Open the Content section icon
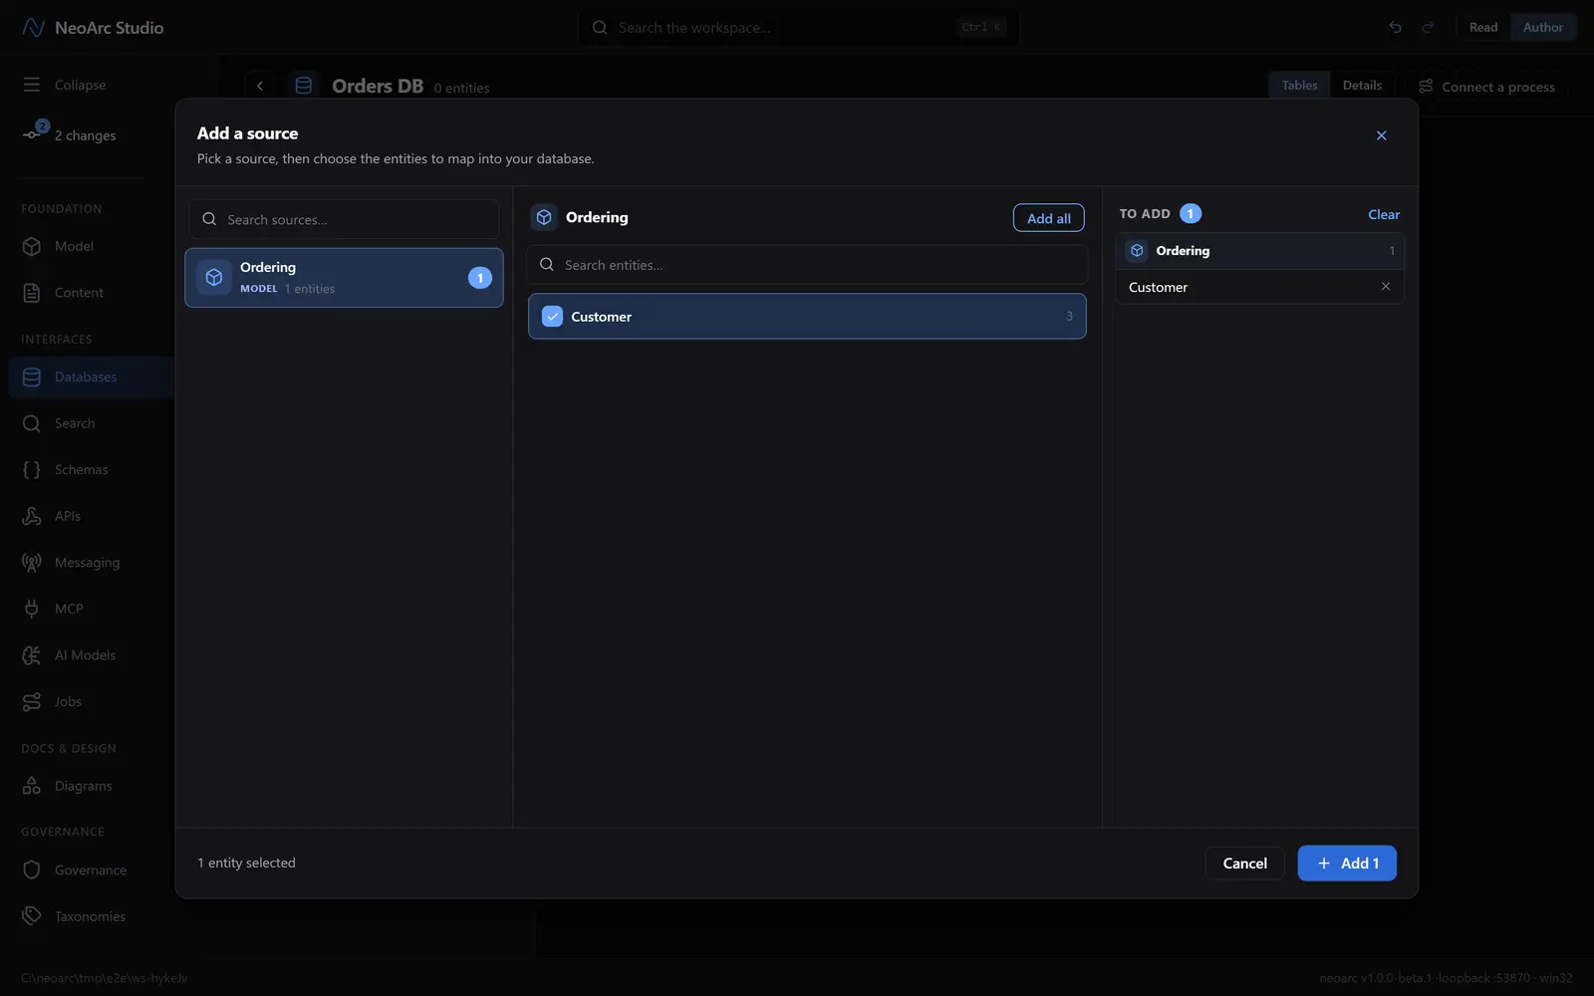 (32, 293)
